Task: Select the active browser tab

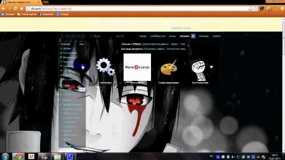Action: 21,2
